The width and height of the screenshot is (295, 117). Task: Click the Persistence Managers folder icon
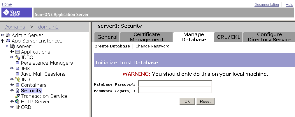[x=17, y=63]
